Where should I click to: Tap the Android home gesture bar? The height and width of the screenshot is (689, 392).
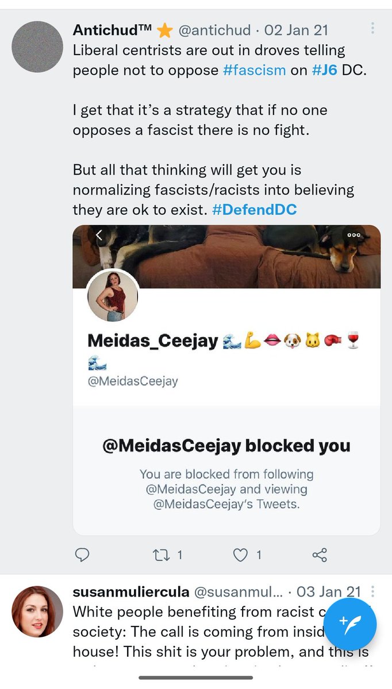click(x=195, y=678)
